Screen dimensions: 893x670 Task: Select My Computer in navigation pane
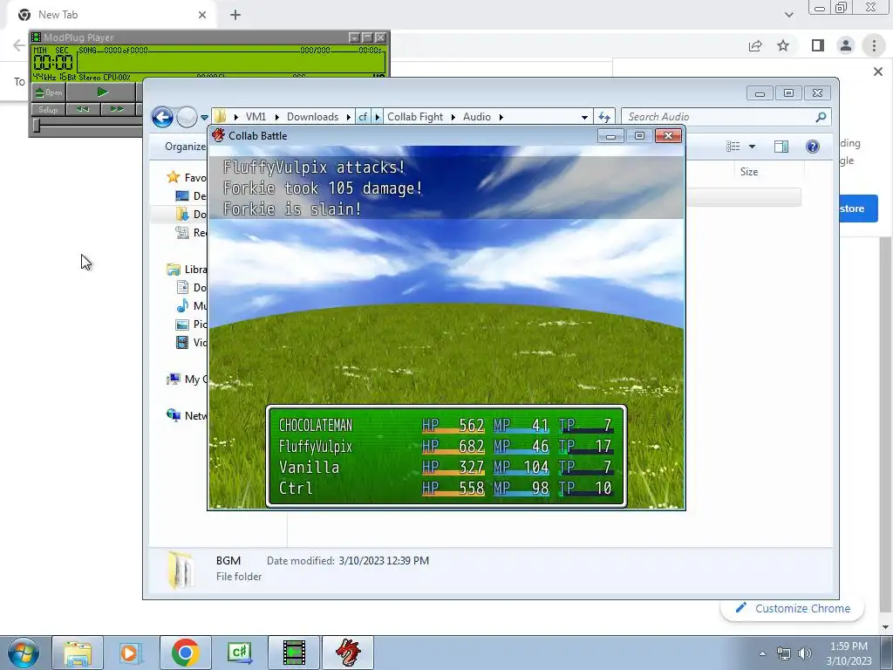click(187, 379)
